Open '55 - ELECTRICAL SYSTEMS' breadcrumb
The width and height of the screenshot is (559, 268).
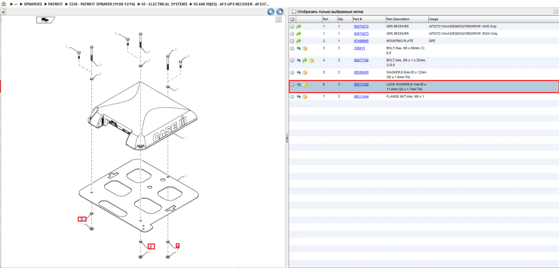point(164,4)
